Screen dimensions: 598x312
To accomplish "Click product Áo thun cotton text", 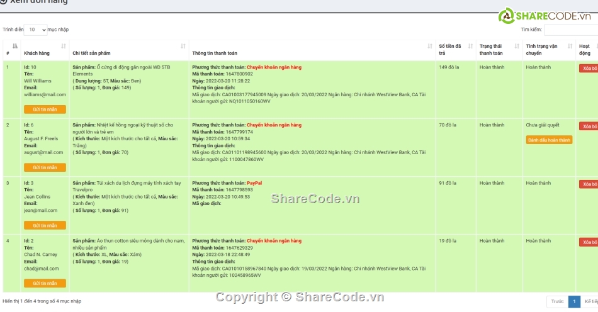I will click(x=128, y=244).
